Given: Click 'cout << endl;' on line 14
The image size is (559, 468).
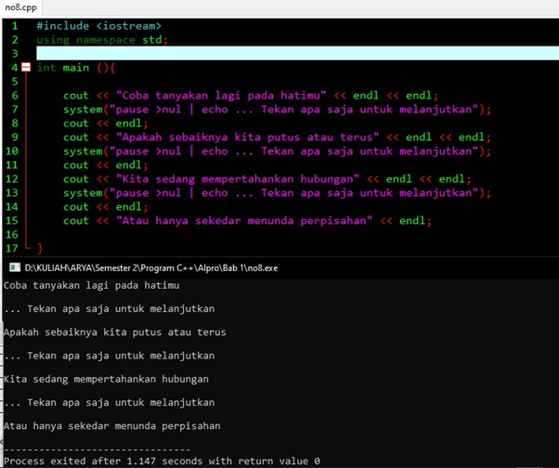Looking at the screenshot, I should 105,207.
